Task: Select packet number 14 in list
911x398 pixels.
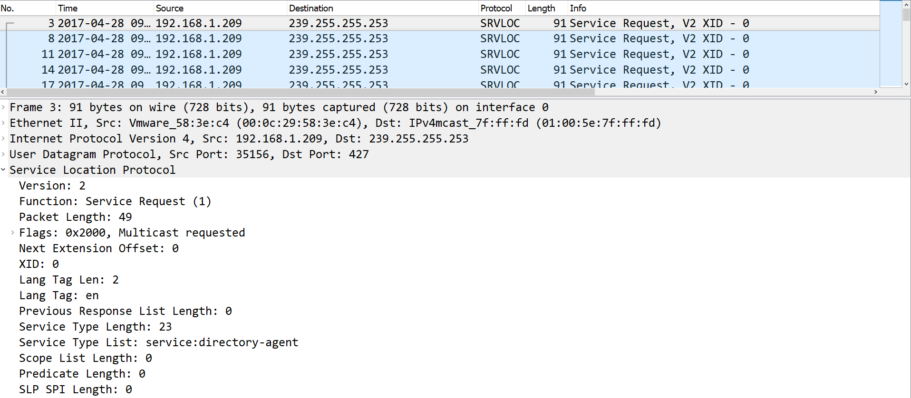Action: (x=440, y=70)
